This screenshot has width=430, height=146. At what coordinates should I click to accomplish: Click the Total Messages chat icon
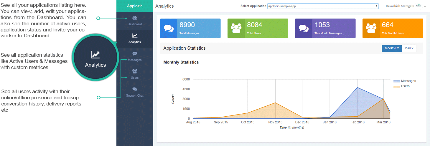point(169,28)
